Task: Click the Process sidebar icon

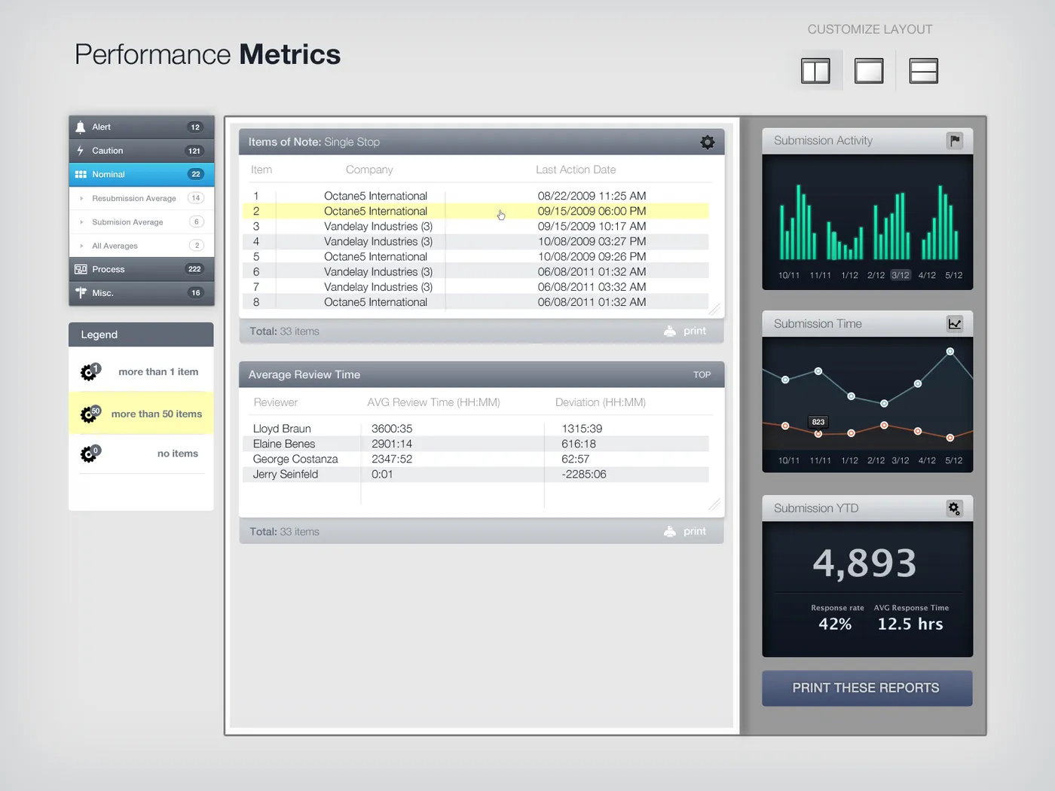Action: pos(81,269)
